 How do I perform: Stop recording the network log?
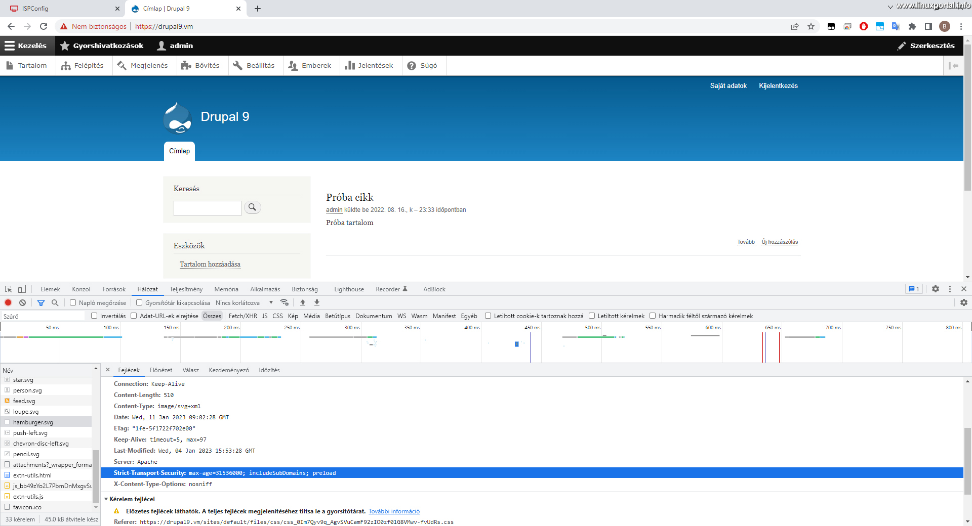(8, 302)
